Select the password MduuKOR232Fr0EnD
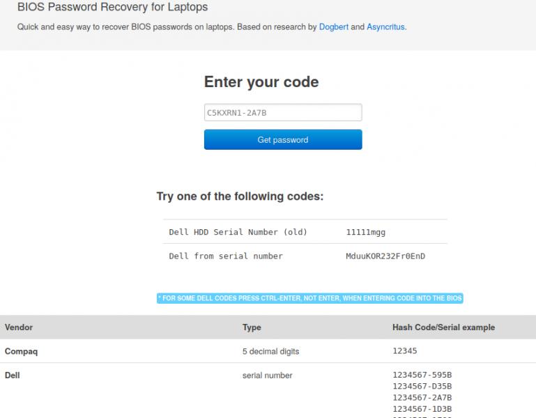Viewport: 536px width, 418px height. (x=385, y=256)
